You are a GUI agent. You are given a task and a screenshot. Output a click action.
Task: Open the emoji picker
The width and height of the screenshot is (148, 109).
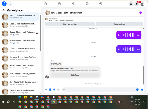(137, 89)
